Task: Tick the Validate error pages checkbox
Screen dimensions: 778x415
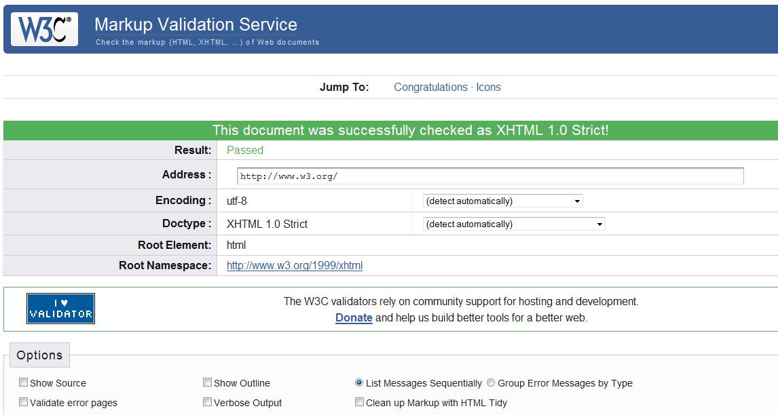Action: point(23,402)
